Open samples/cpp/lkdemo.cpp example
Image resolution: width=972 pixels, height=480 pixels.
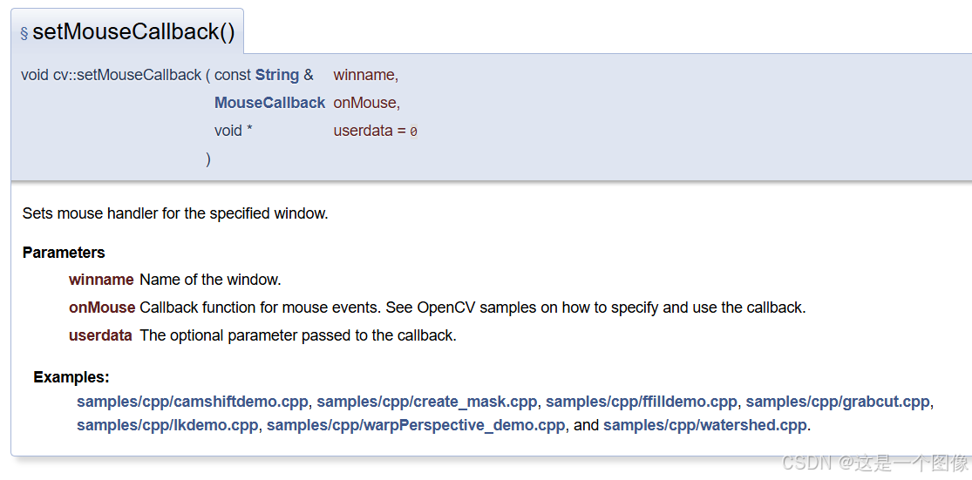point(167,425)
